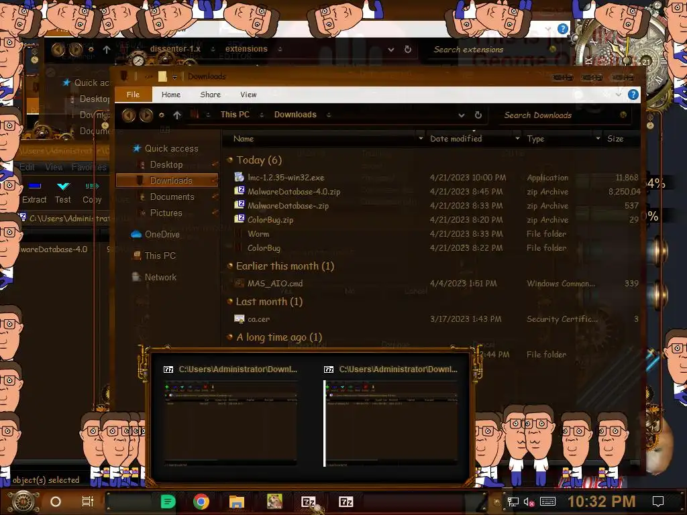The height and width of the screenshot is (515, 687).
Task: Switch to the View ribbon tab
Action: [248, 95]
